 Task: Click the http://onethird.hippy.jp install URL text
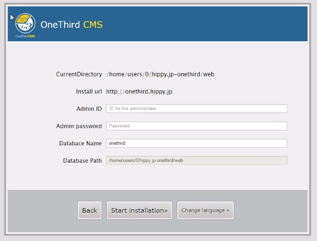click(139, 91)
